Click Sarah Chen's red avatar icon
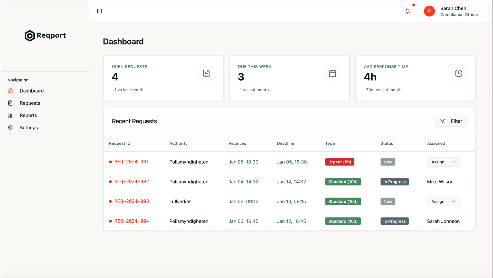This screenshot has width=493, height=278. pos(429,11)
